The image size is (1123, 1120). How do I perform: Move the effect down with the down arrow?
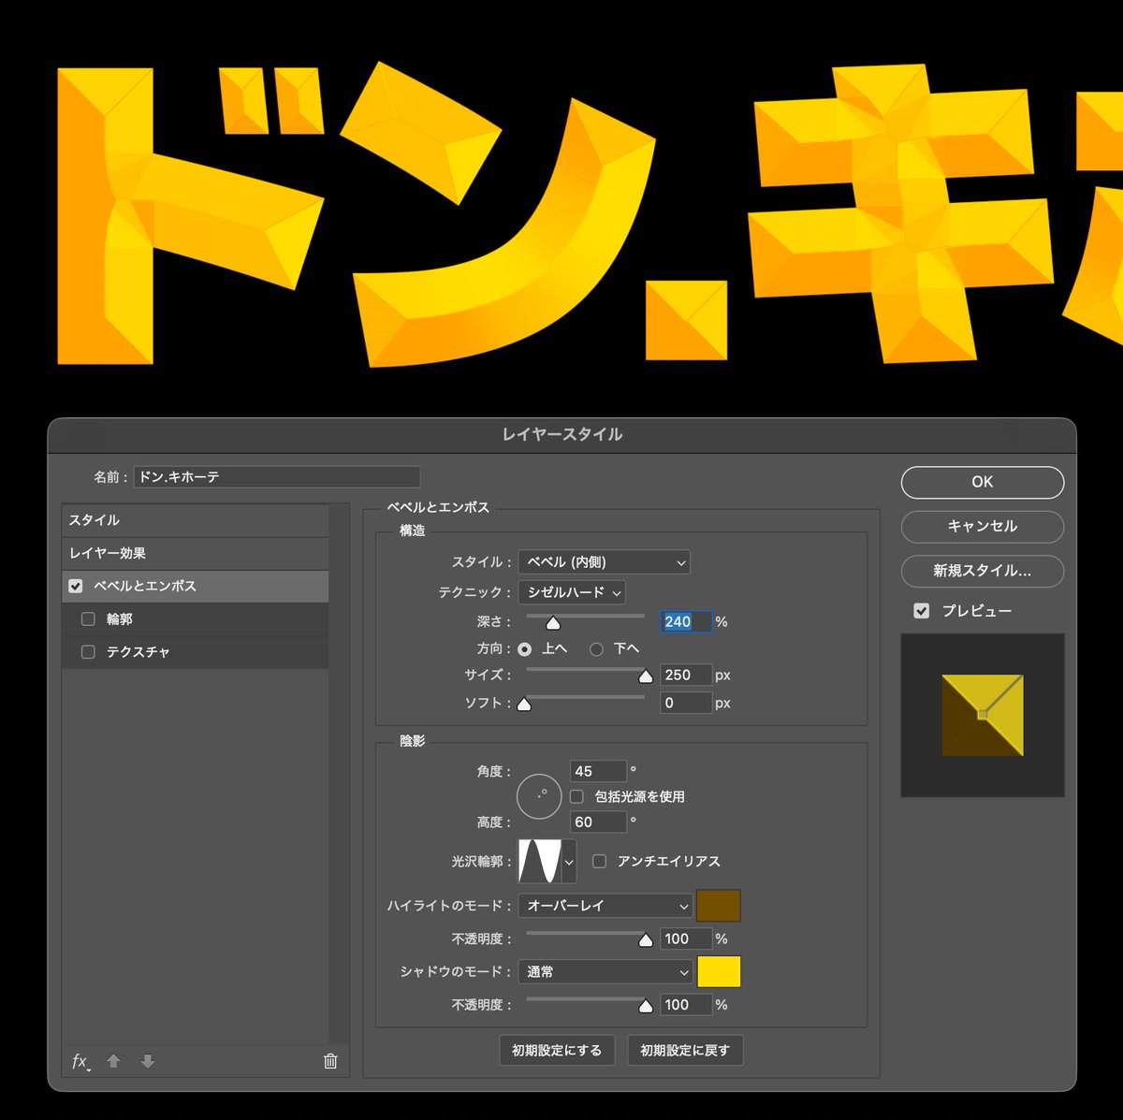pos(148,1061)
